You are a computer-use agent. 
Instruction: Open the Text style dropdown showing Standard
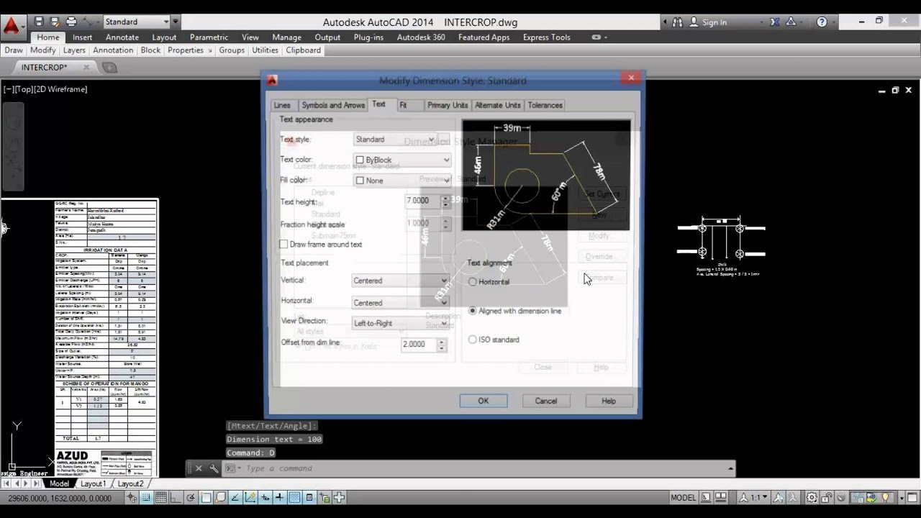pos(395,140)
